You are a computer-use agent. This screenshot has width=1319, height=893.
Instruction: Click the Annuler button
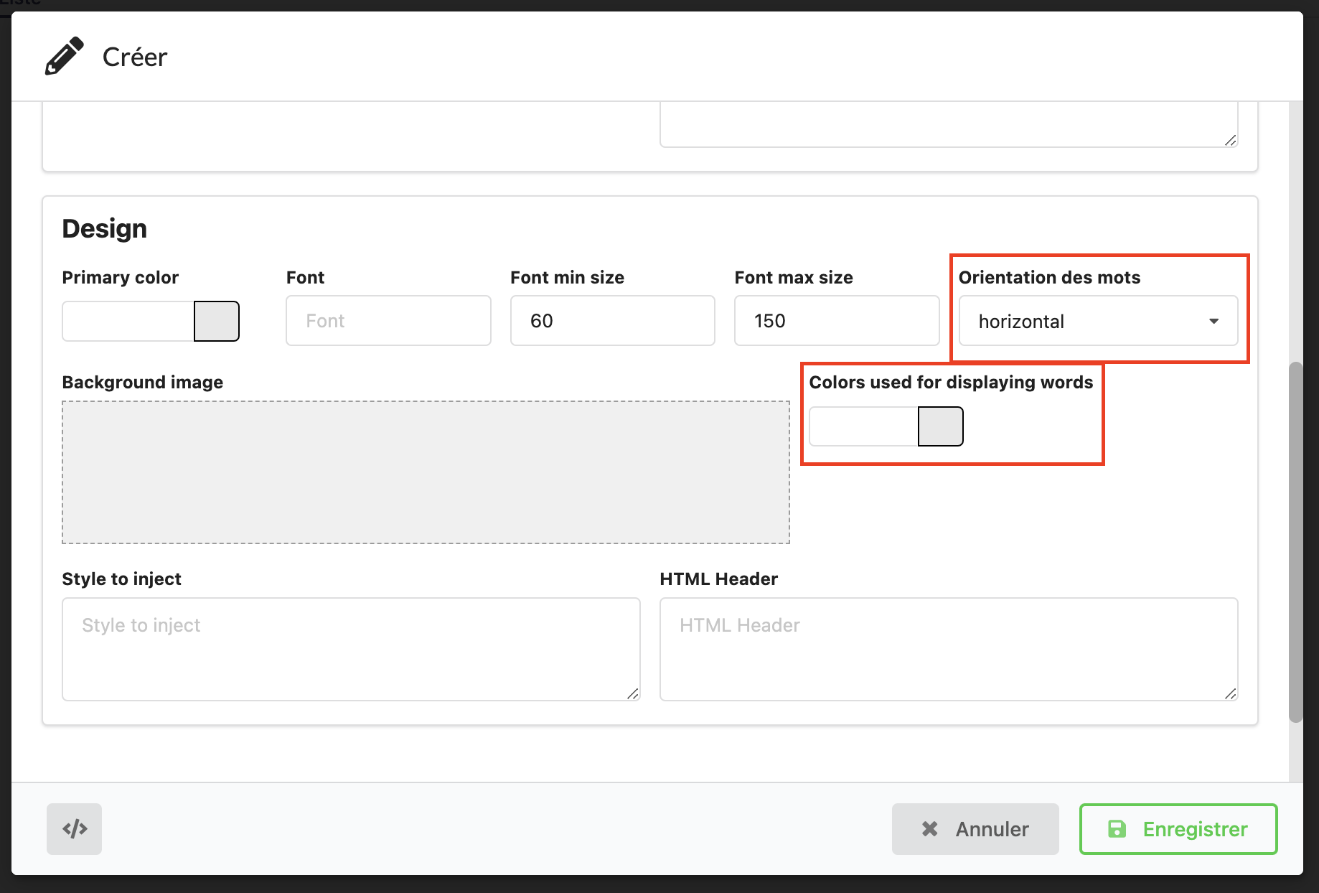click(x=975, y=829)
